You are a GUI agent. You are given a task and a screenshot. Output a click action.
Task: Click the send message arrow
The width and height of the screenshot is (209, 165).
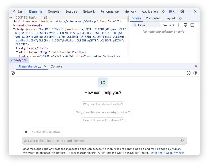(182, 141)
